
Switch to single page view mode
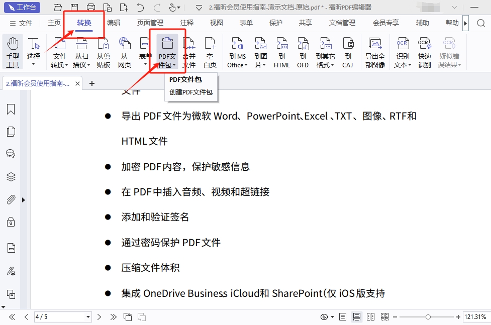343,317
